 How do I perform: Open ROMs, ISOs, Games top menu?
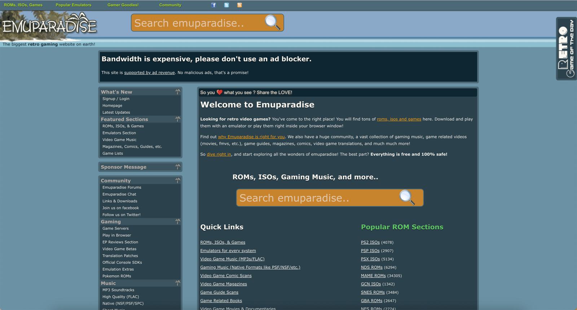click(x=23, y=5)
